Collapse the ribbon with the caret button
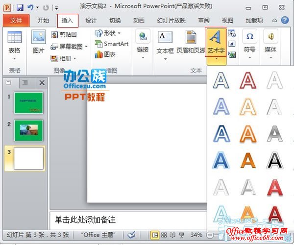This screenshot has width=294, height=245. pos(274,21)
